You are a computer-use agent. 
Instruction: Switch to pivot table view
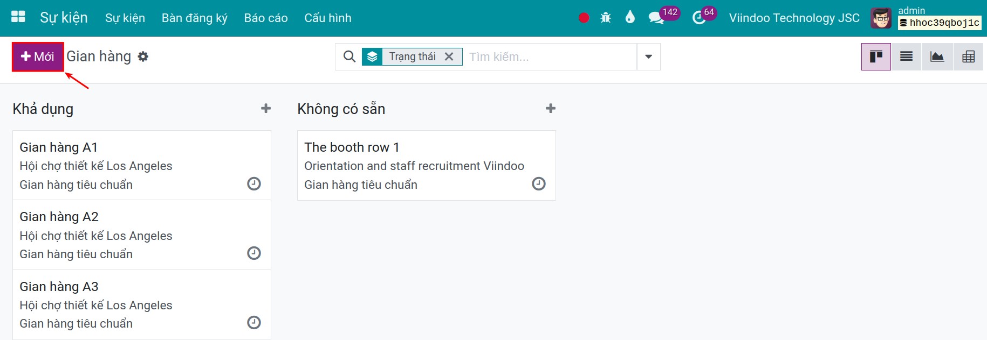968,56
